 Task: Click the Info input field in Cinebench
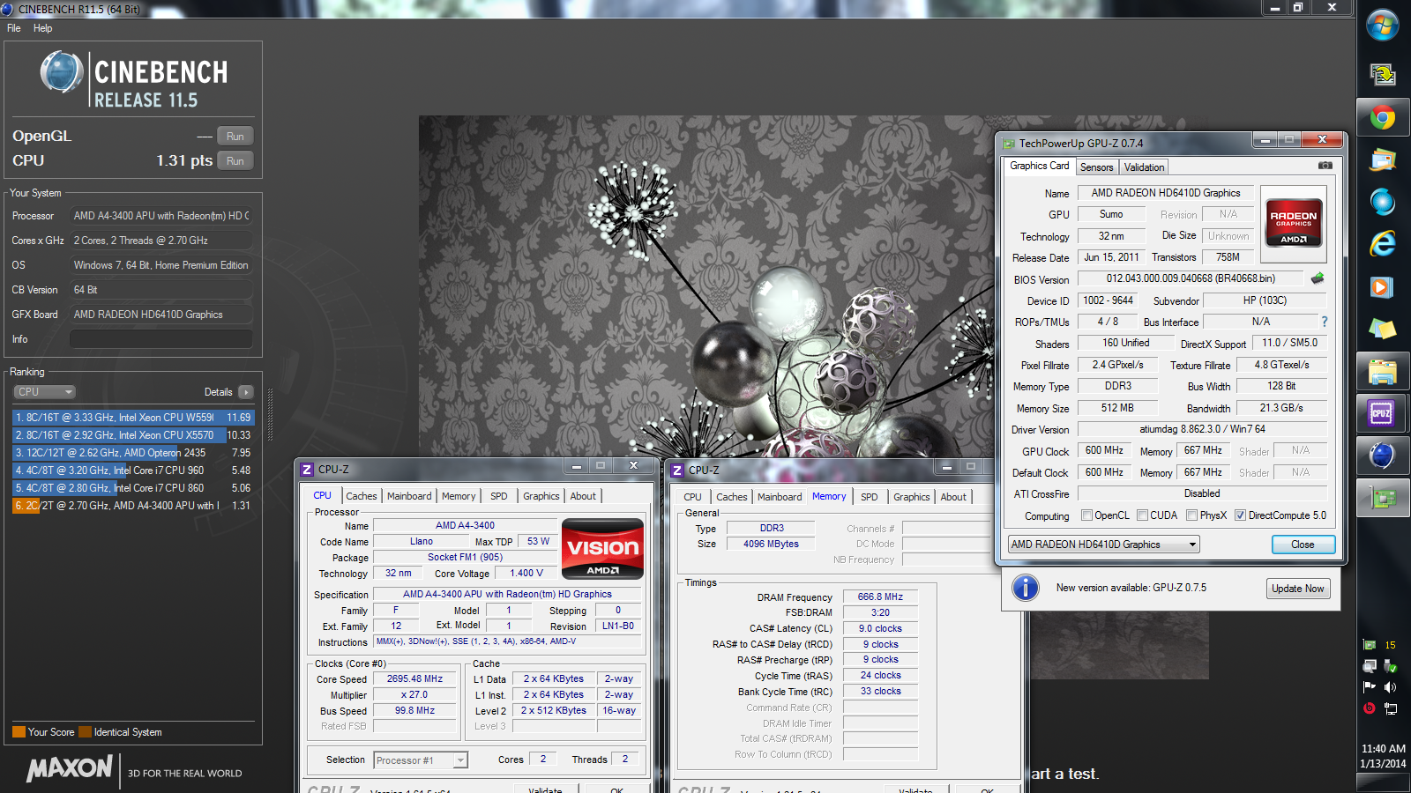pos(161,339)
